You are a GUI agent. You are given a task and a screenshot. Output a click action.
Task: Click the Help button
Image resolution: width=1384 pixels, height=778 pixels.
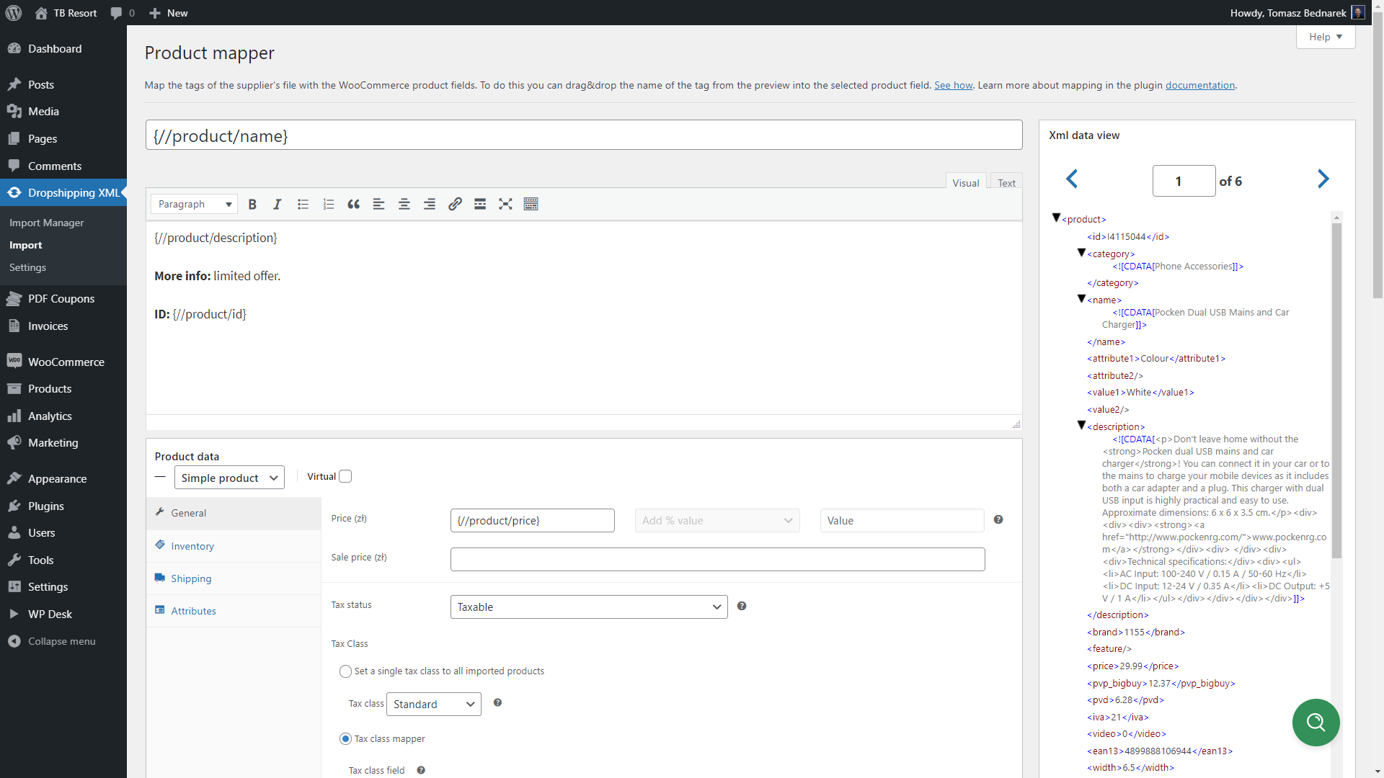(x=1325, y=37)
